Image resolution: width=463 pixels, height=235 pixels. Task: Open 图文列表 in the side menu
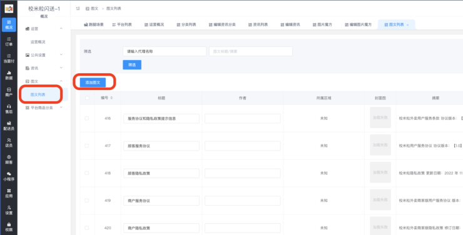pos(38,94)
